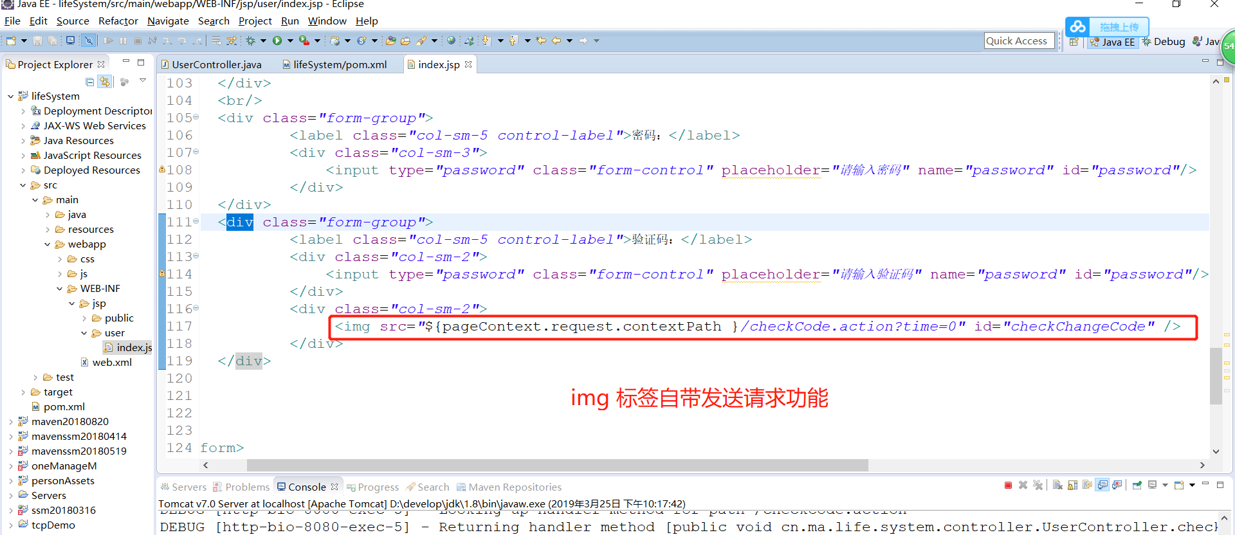Toggle Pin Console button
Viewport: 1235px width, 535px height.
(x=1137, y=485)
